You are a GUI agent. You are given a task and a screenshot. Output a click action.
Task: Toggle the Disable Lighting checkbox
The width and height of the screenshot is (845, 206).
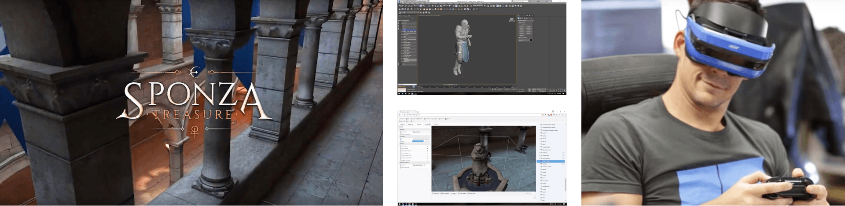(427, 160)
